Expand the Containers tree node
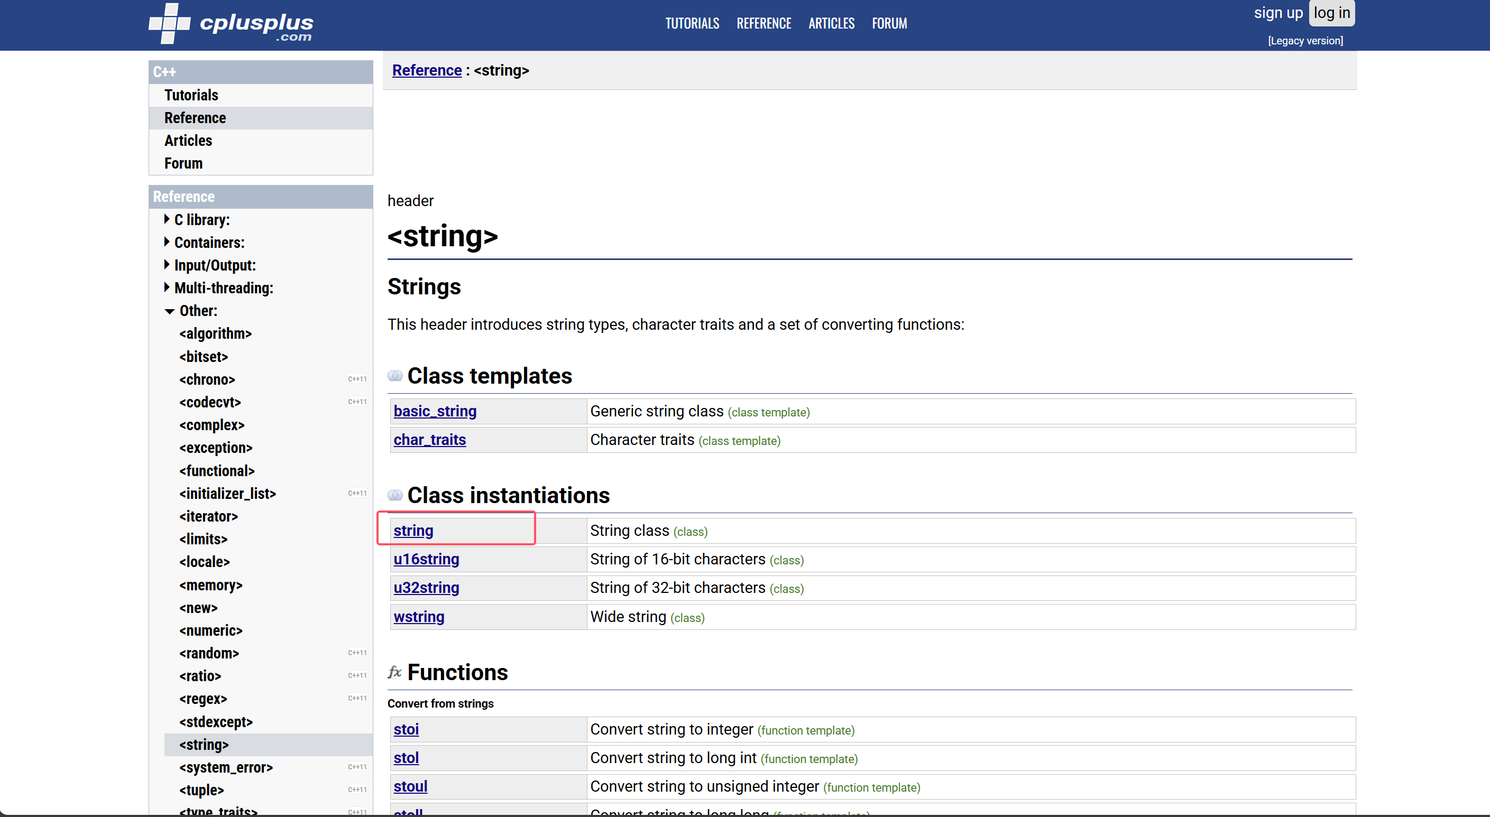The width and height of the screenshot is (1490, 817). [167, 242]
